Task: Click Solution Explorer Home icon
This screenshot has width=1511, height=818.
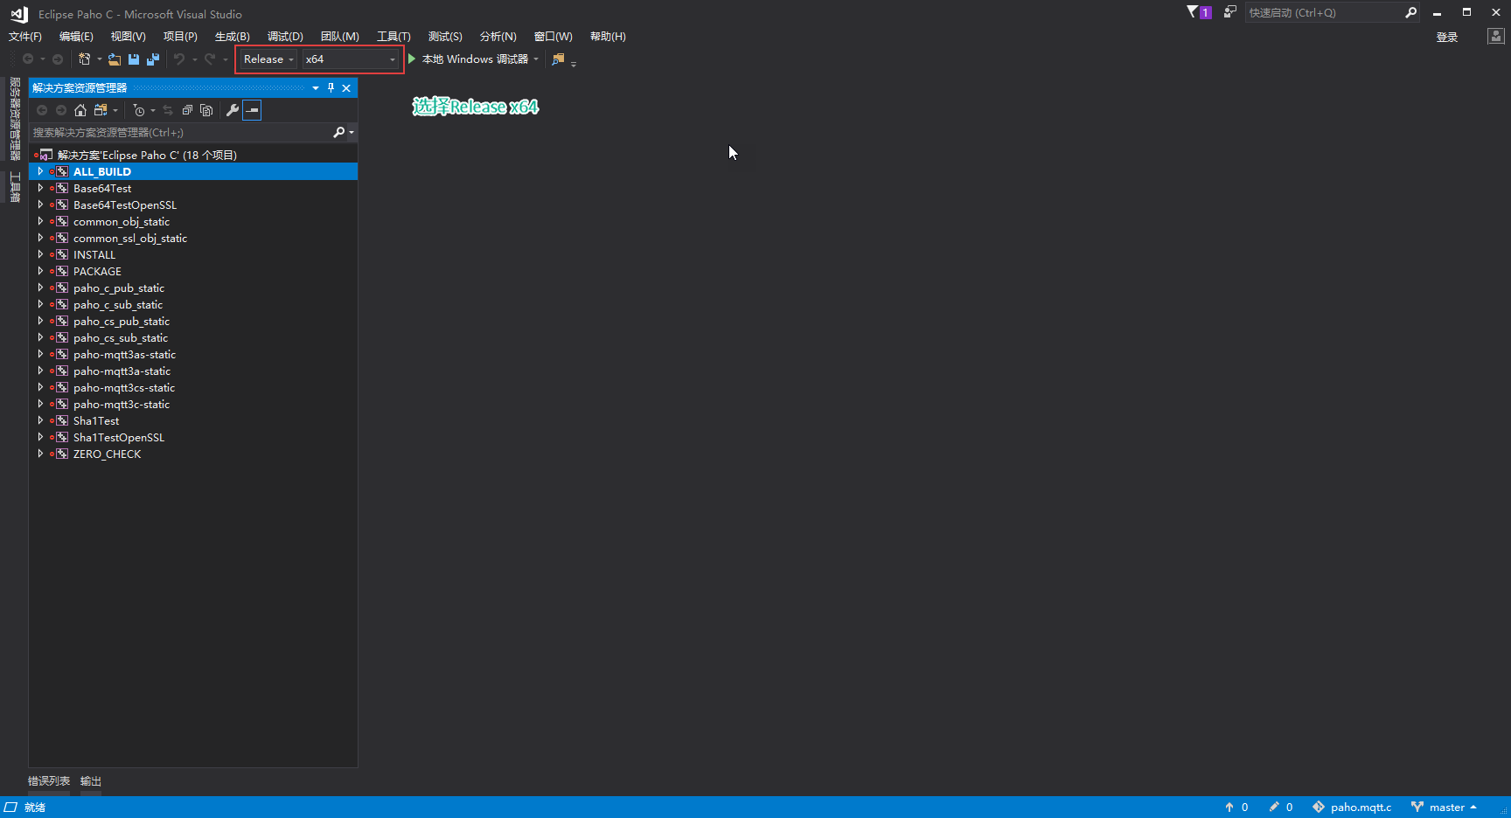Action: pos(80,110)
